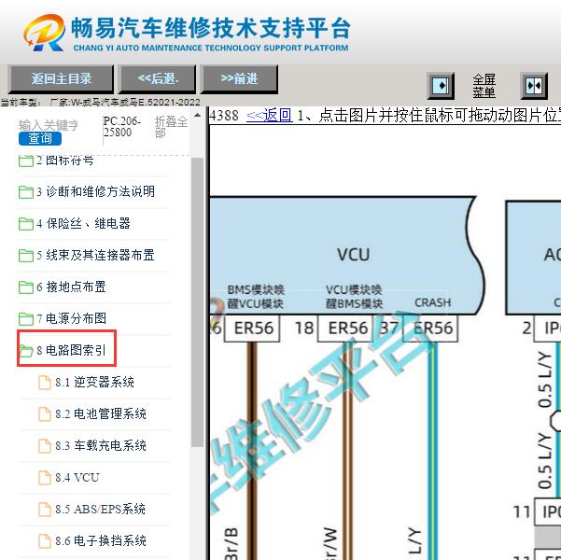Expand 6 接地点布置 section
This screenshot has height=560, width=561.
[x=71, y=287]
